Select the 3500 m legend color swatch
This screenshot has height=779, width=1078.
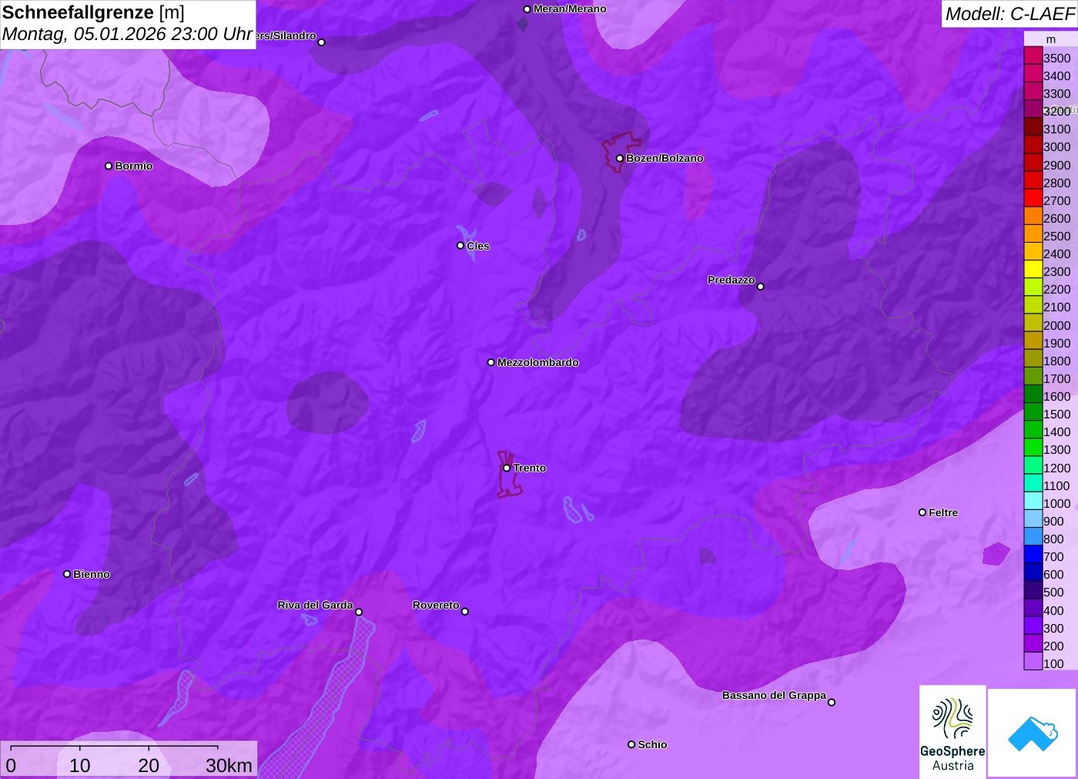click(1033, 55)
